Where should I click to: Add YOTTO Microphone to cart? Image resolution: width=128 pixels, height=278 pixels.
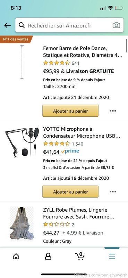pyautogui.click(x=70, y=191)
